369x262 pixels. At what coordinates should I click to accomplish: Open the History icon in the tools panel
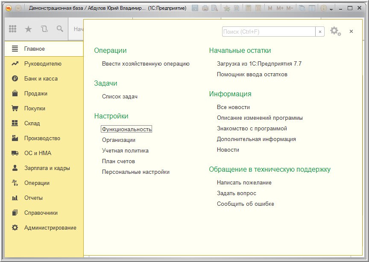click(x=44, y=29)
